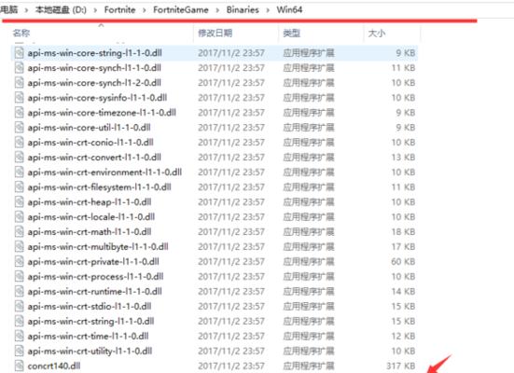Click the file icon of api-ms-win-core-synch-l1-1-0.dll
The height and width of the screenshot is (373, 514).
[x=20, y=68]
